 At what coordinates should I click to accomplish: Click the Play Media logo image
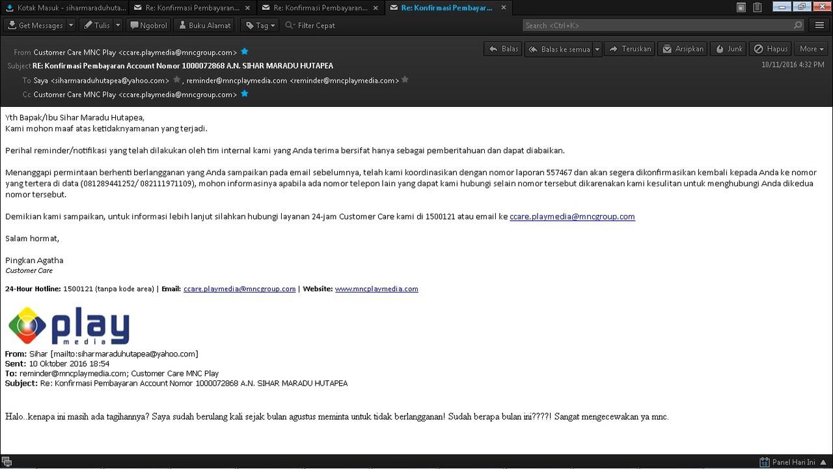pyautogui.click(x=68, y=326)
